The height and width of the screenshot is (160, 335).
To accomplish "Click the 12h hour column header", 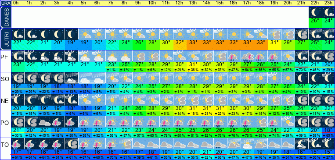I will tap(180, 3).
